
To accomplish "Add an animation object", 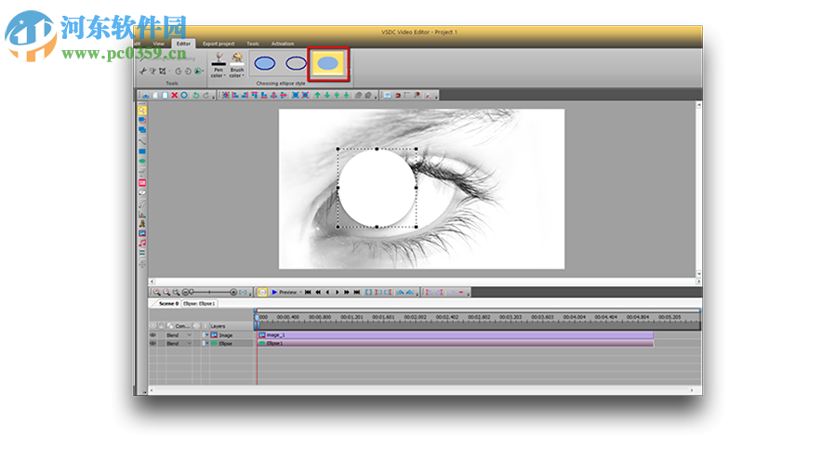I will [142, 223].
